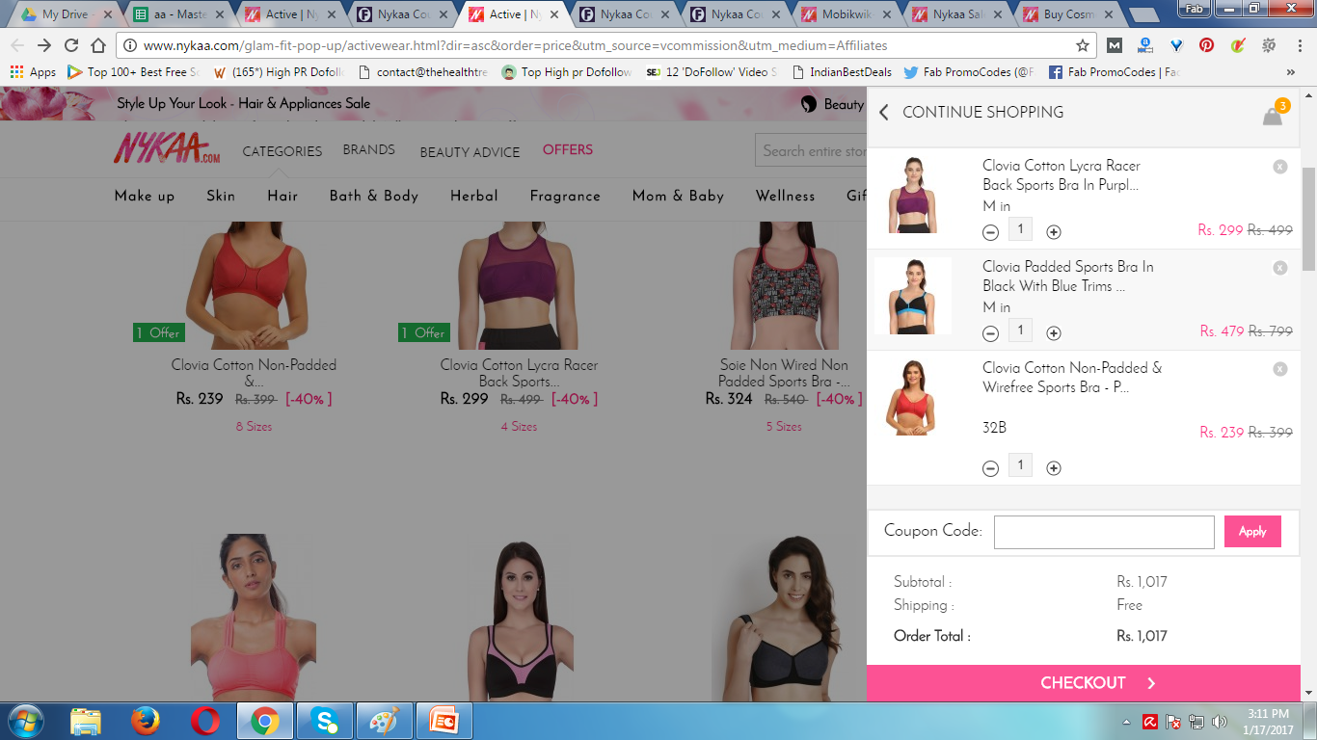
Task: Open the Offers link
Action: pos(568,149)
